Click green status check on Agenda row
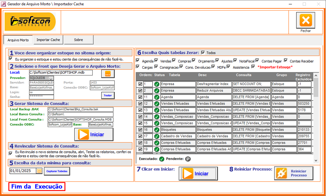 157,97
